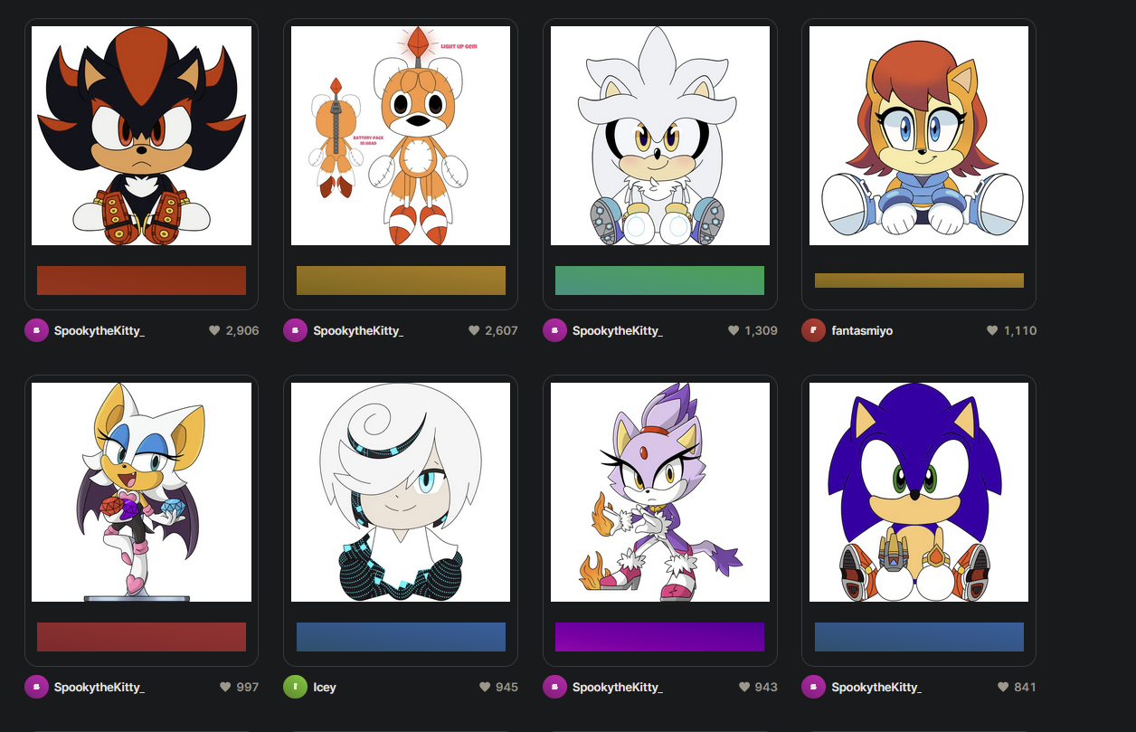
Task: Like the fantasmiyo Sally Acorn post
Action: (992, 331)
